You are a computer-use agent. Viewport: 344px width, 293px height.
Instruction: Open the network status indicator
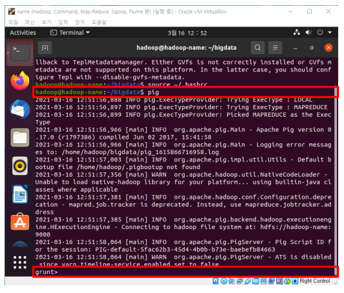pos(297,32)
